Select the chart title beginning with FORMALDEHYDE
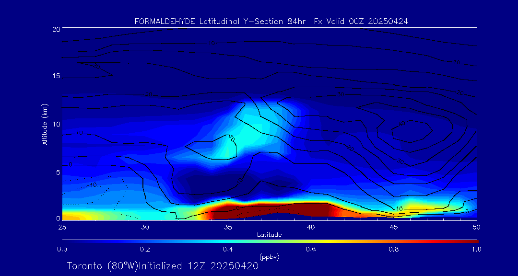This screenshot has width=518, height=276. click(271, 22)
